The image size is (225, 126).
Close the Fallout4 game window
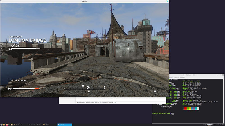tap(168, 1)
